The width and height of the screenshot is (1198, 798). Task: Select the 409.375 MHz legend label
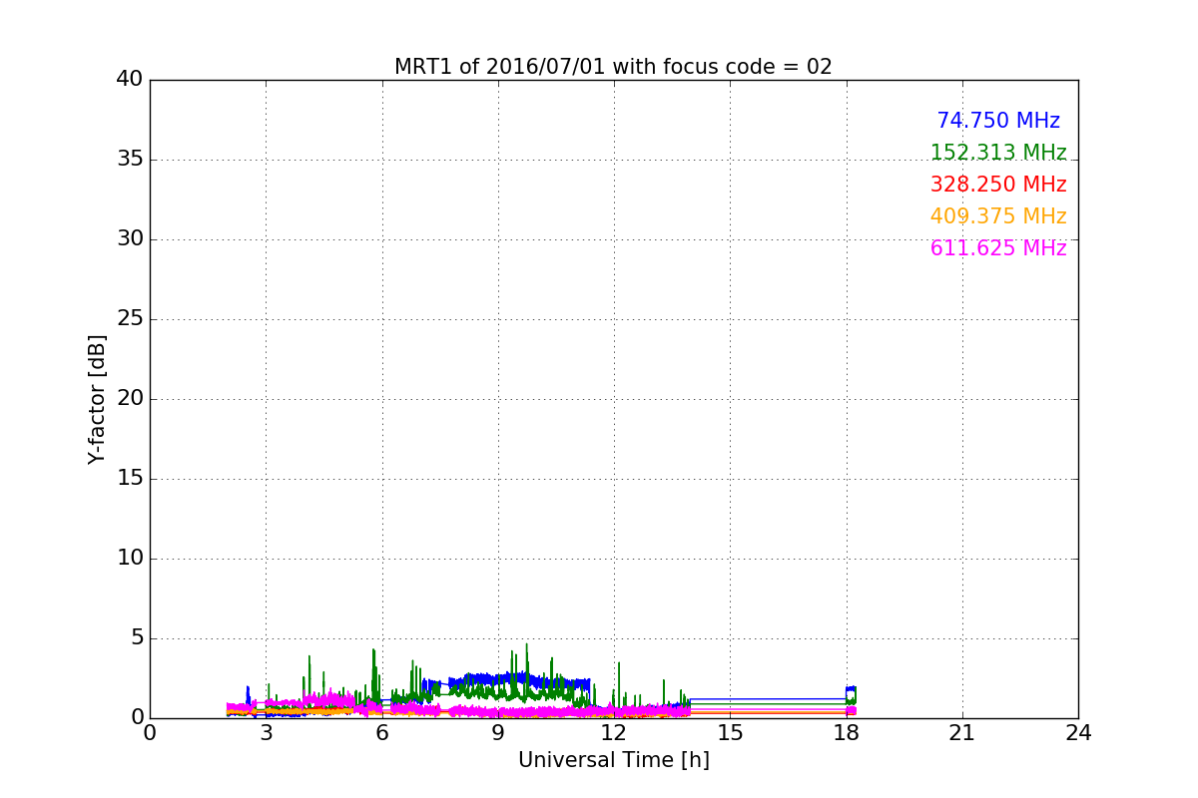point(998,216)
